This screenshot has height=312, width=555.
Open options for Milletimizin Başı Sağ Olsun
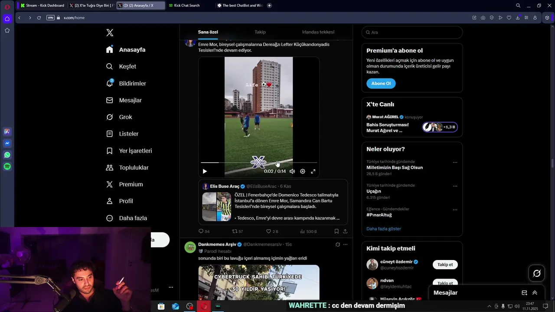455,162
